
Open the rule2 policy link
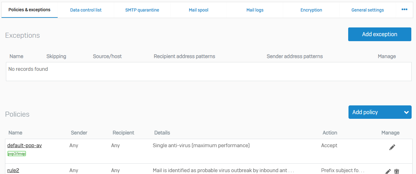coord(13,170)
